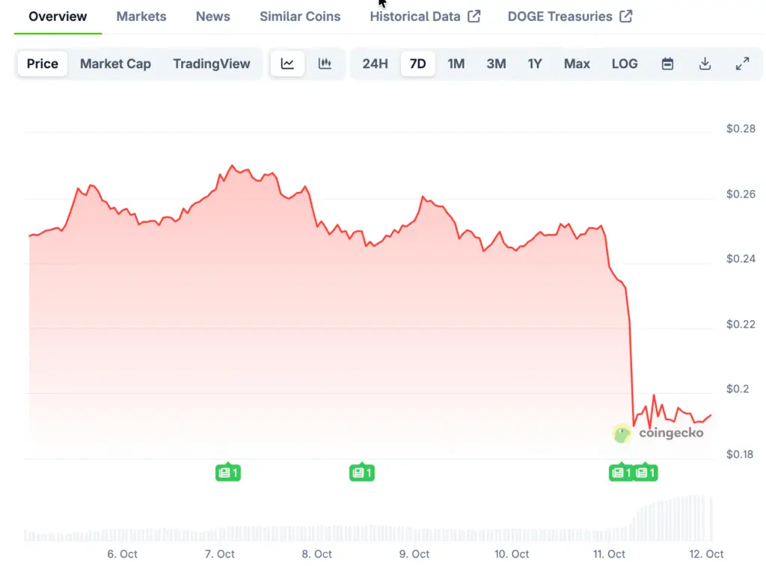This screenshot has height=566, width=766.
Task: Toggle LOG scale on the chart
Action: coord(625,64)
